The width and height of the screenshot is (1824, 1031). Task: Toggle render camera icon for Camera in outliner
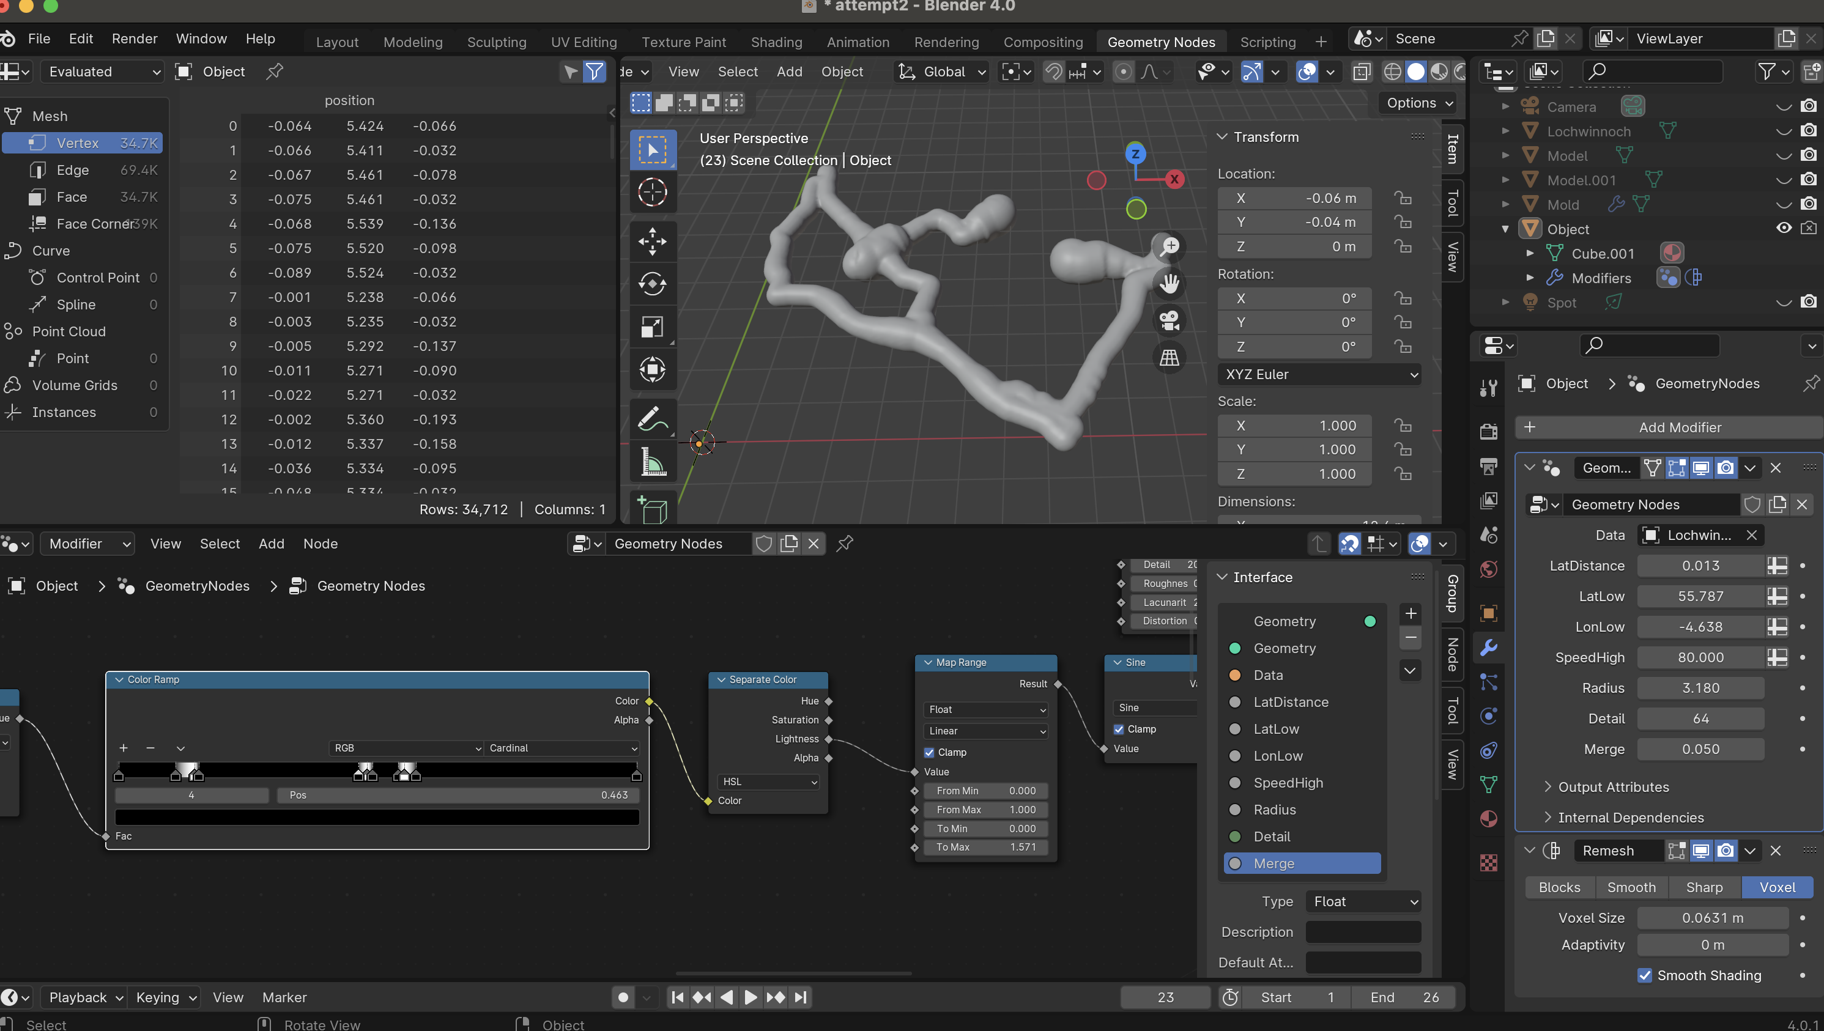click(x=1807, y=106)
